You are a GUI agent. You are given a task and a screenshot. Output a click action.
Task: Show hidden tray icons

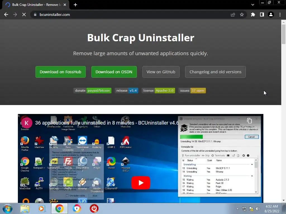click(x=237, y=209)
